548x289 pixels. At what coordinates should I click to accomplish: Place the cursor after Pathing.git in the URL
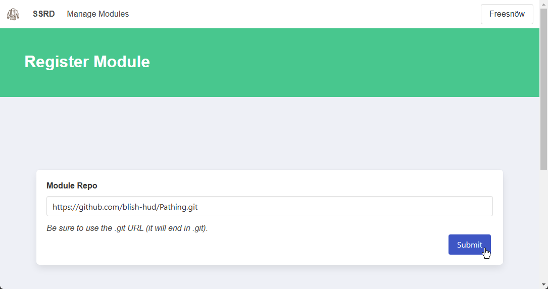point(198,207)
